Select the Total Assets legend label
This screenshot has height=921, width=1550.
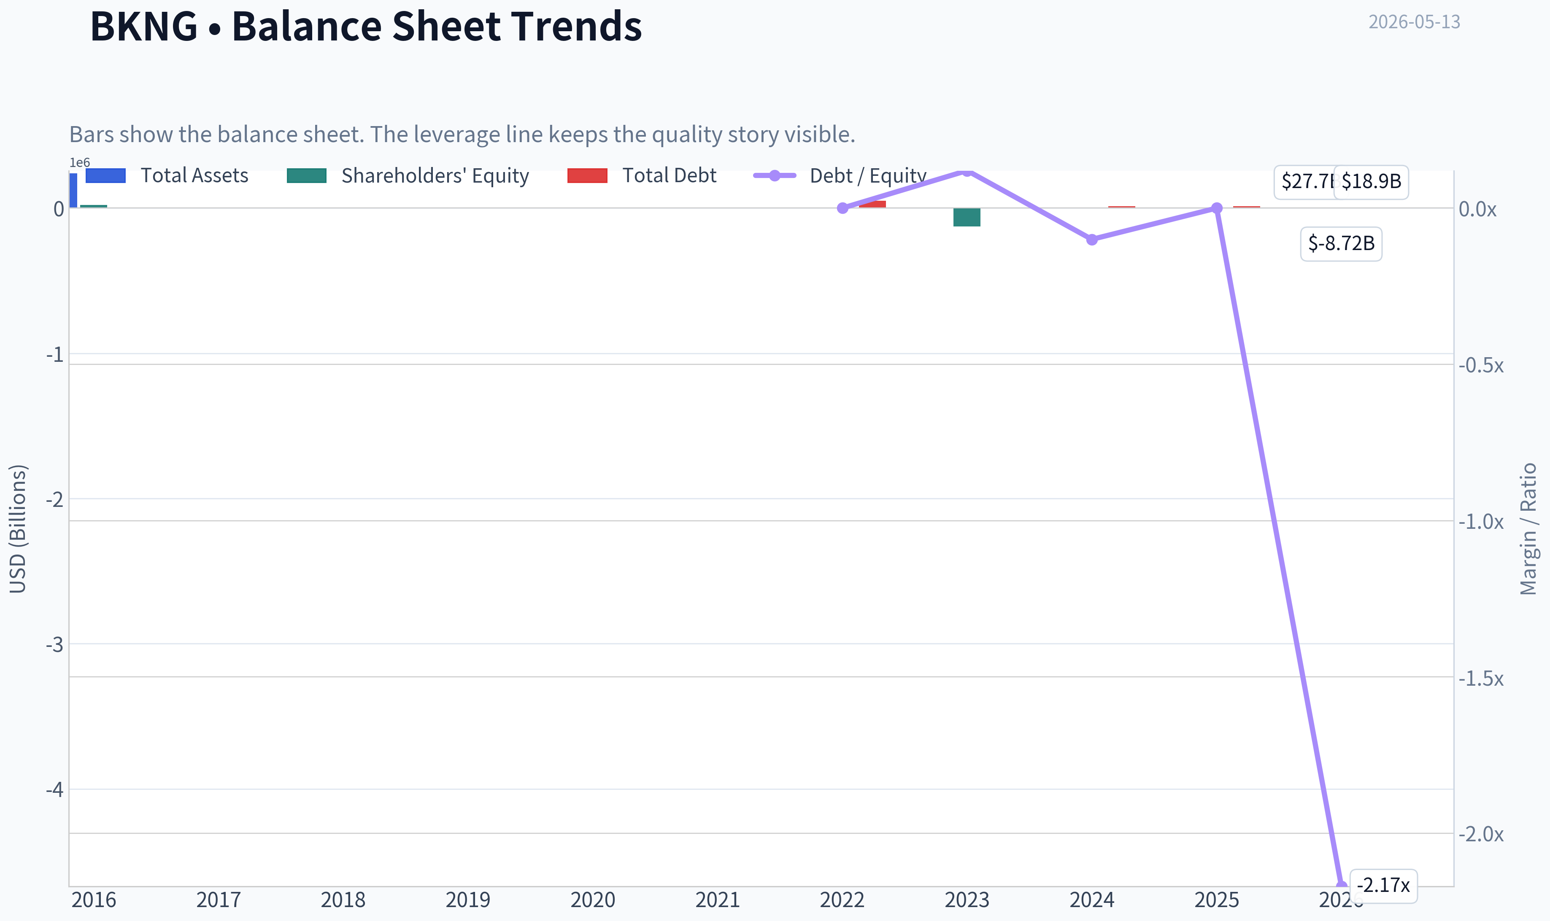coord(194,175)
